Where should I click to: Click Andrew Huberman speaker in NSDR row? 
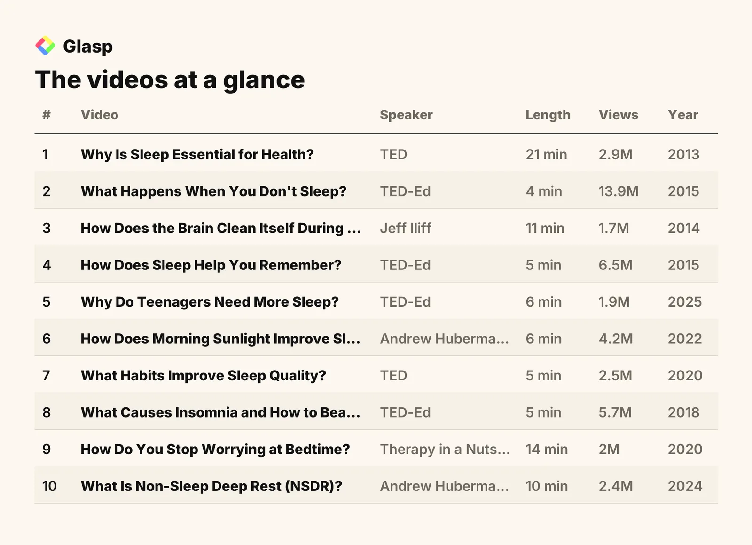445,486
